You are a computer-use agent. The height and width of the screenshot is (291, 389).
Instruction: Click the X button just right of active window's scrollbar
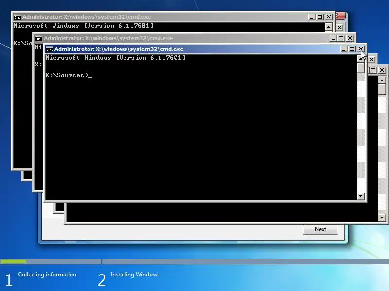371,59
